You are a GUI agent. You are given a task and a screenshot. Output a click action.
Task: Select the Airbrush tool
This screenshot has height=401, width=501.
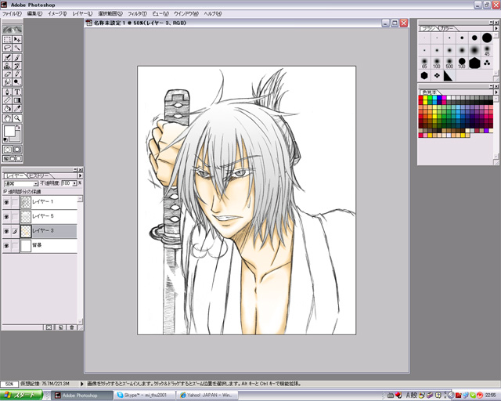click(x=8, y=57)
